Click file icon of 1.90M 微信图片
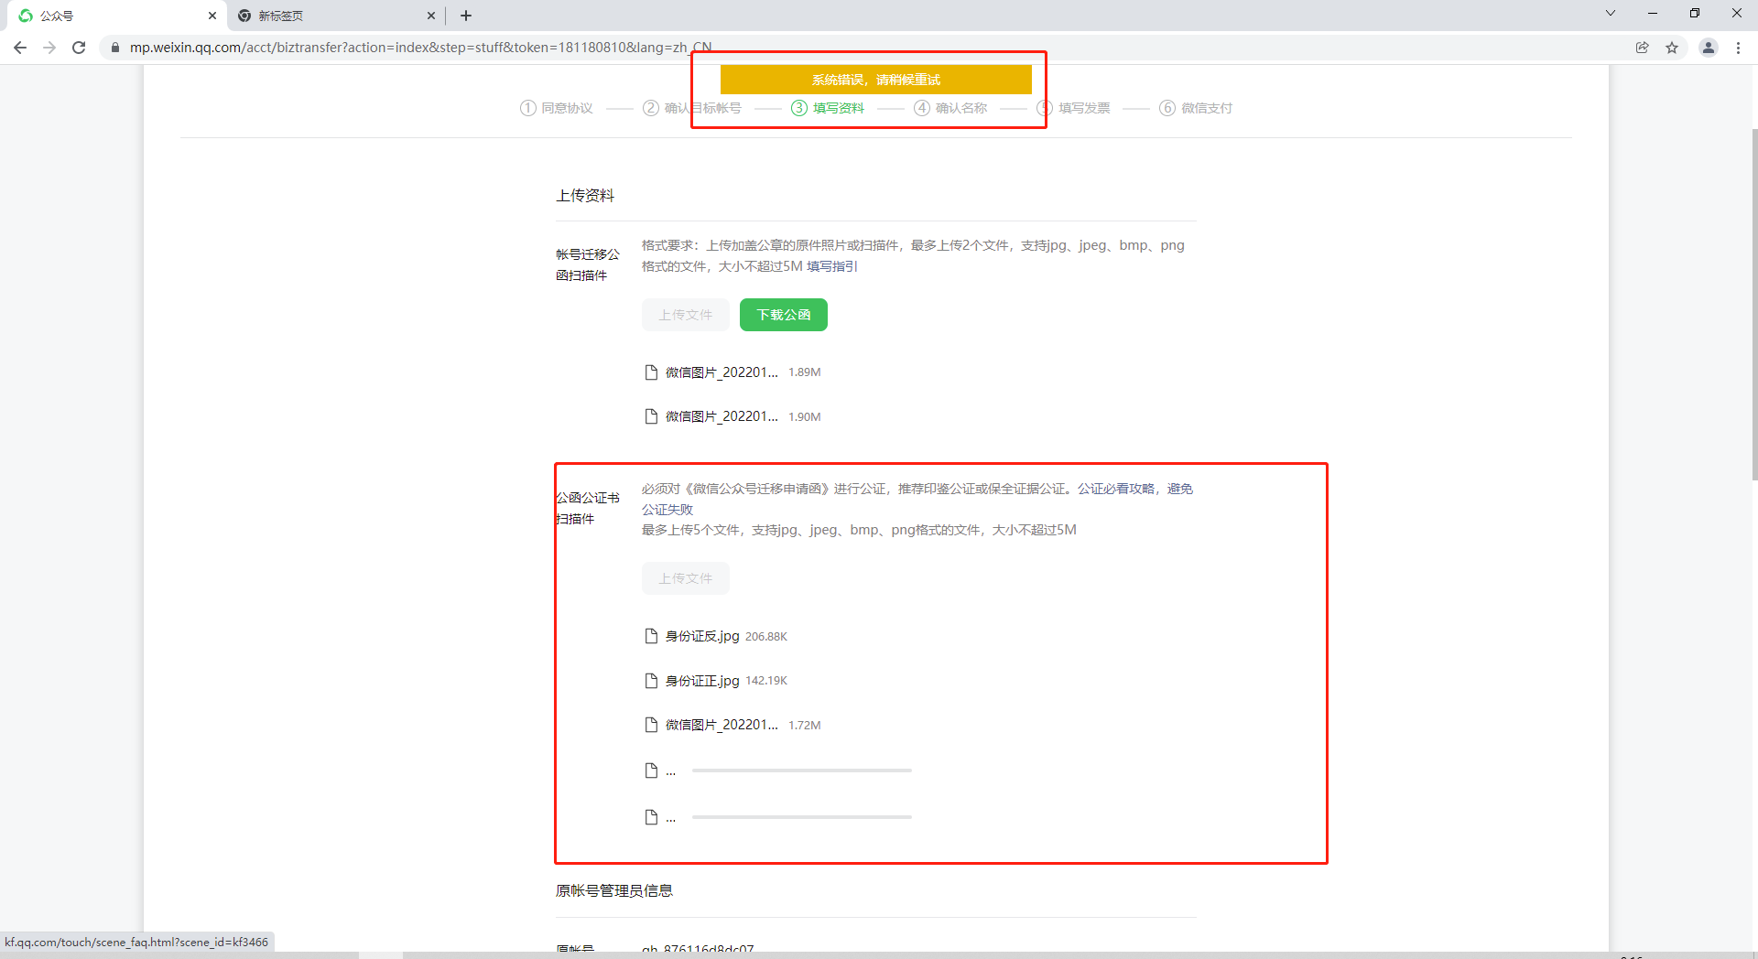Viewport: 1758px width, 959px height. click(x=651, y=416)
